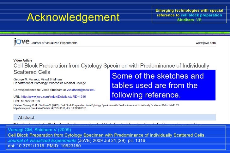Click Correspondence to: Vinod Shidham text

(39, 90)
